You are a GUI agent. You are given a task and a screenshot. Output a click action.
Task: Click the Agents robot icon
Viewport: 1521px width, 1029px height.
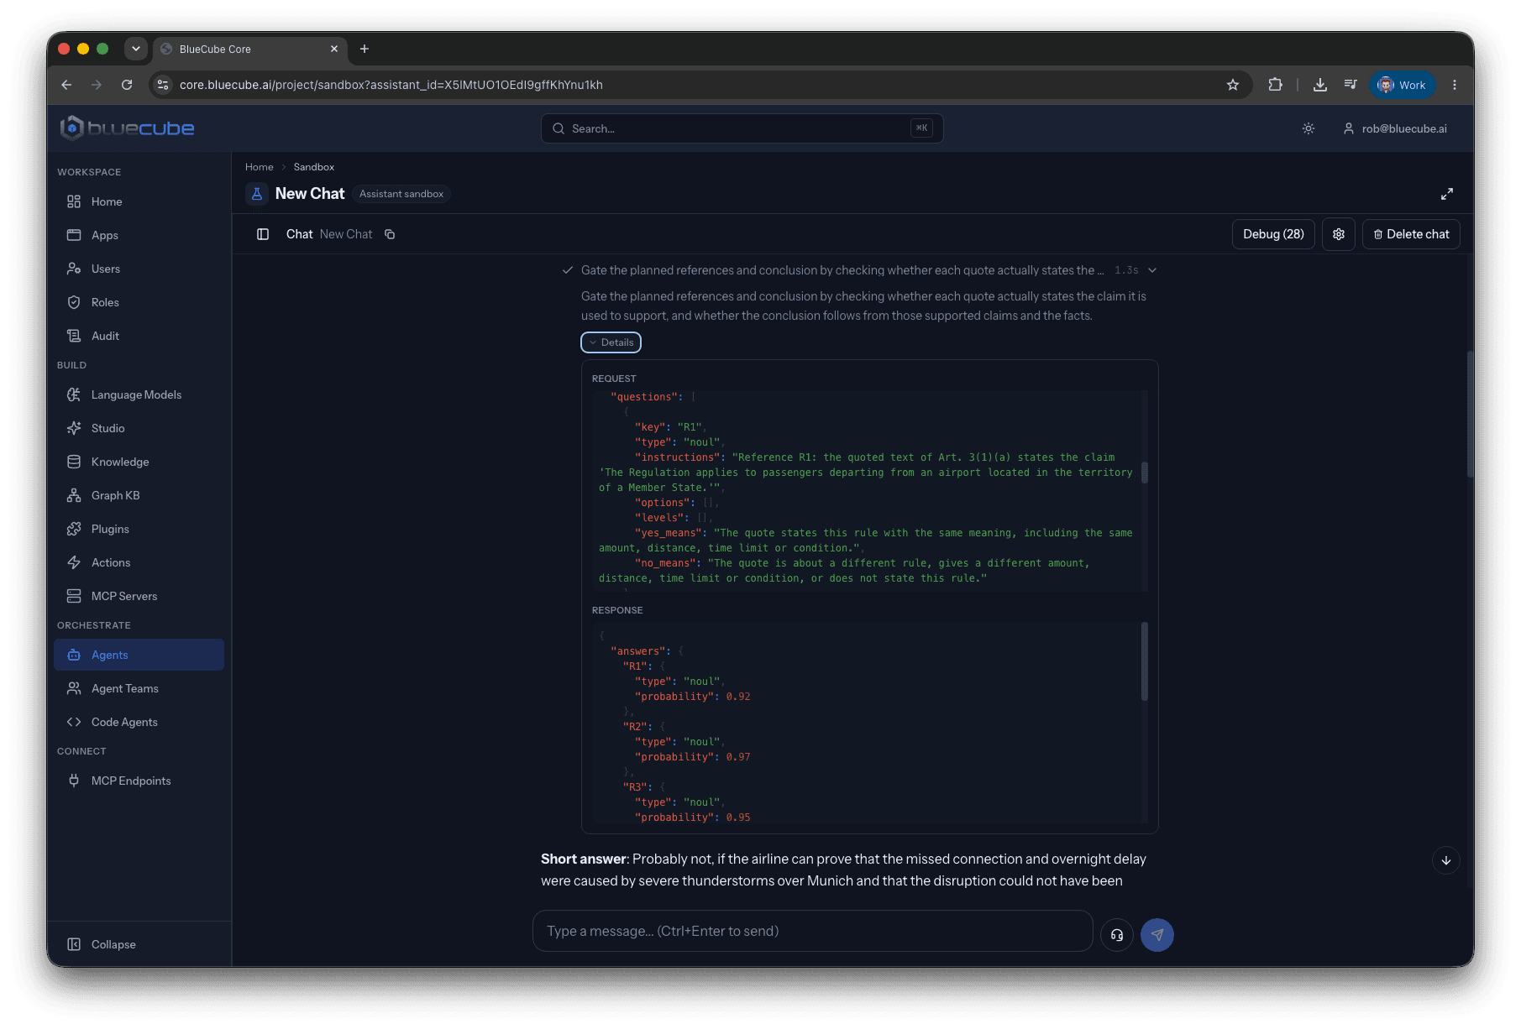74,655
